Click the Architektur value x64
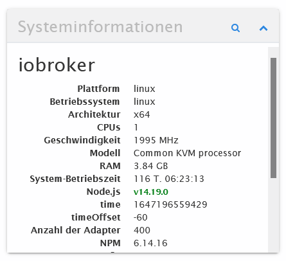 click(x=142, y=114)
